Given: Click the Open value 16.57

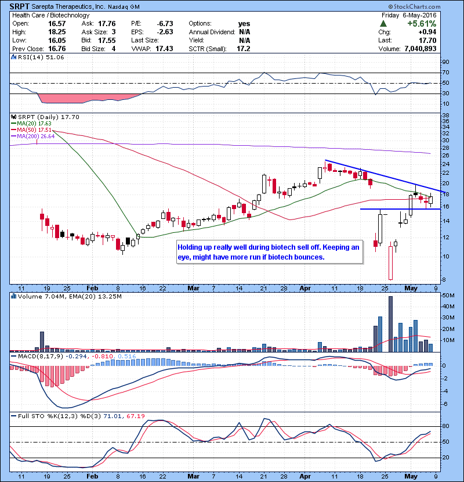Looking at the screenshot, I should (x=57, y=24).
